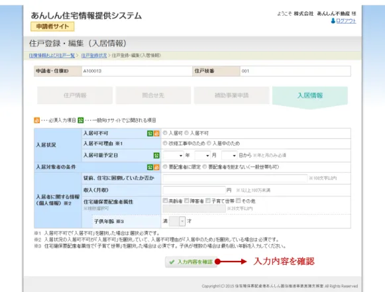Click the Copyright footer text
This screenshot has width=385, height=292.
(x=280, y=286)
